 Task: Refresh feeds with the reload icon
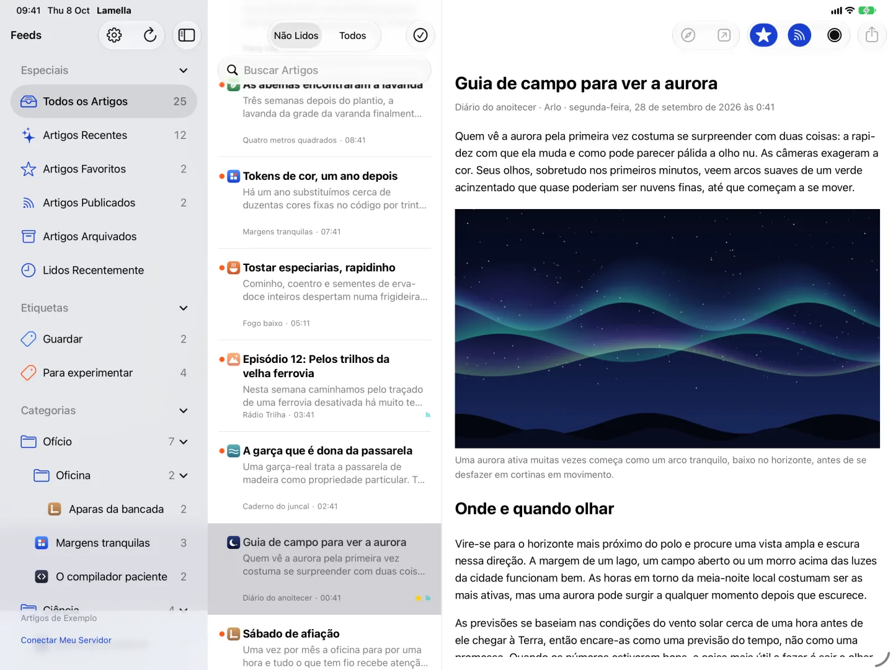150,35
